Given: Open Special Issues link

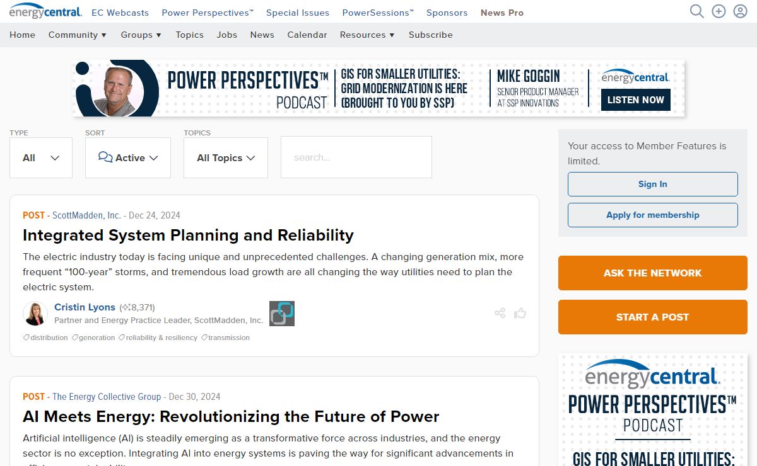Looking at the screenshot, I should click(298, 13).
